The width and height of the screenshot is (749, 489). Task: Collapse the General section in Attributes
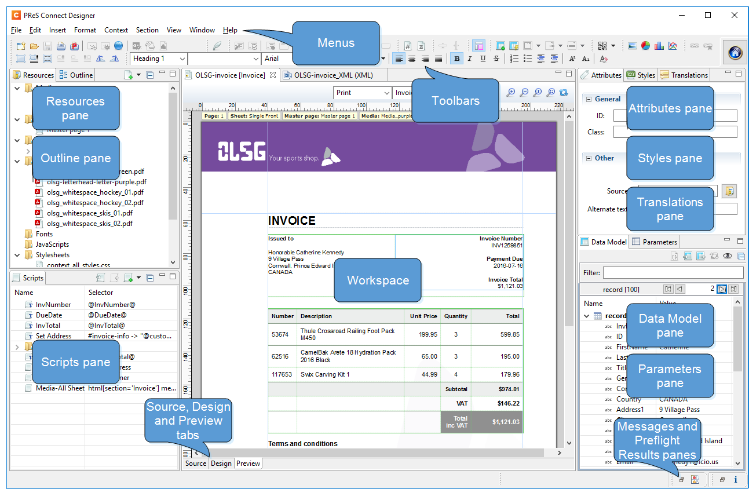pyautogui.click(x=587, y=99)
